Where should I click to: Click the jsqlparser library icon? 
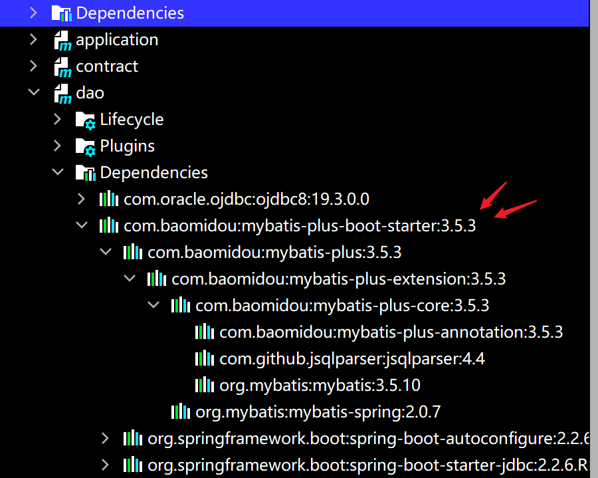(x=203, y=358)
